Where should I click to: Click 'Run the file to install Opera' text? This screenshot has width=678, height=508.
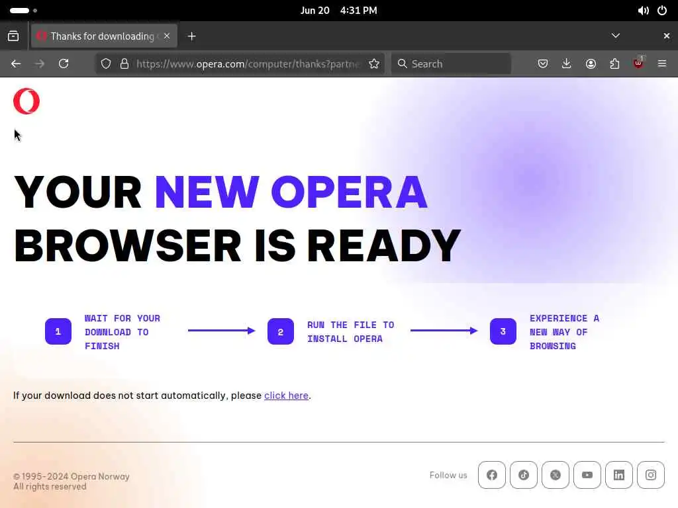point(351,332)
